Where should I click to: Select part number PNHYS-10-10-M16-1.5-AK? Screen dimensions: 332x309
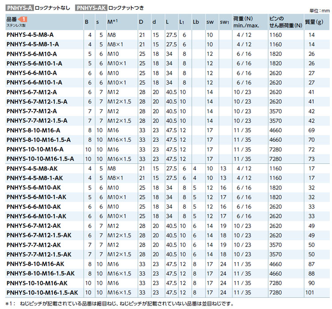point(42,293)
